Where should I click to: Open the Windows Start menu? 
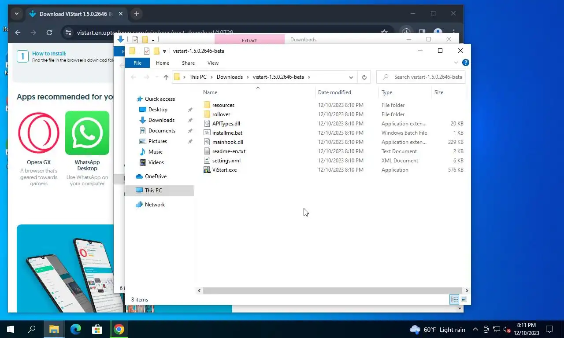click(11, 329)
